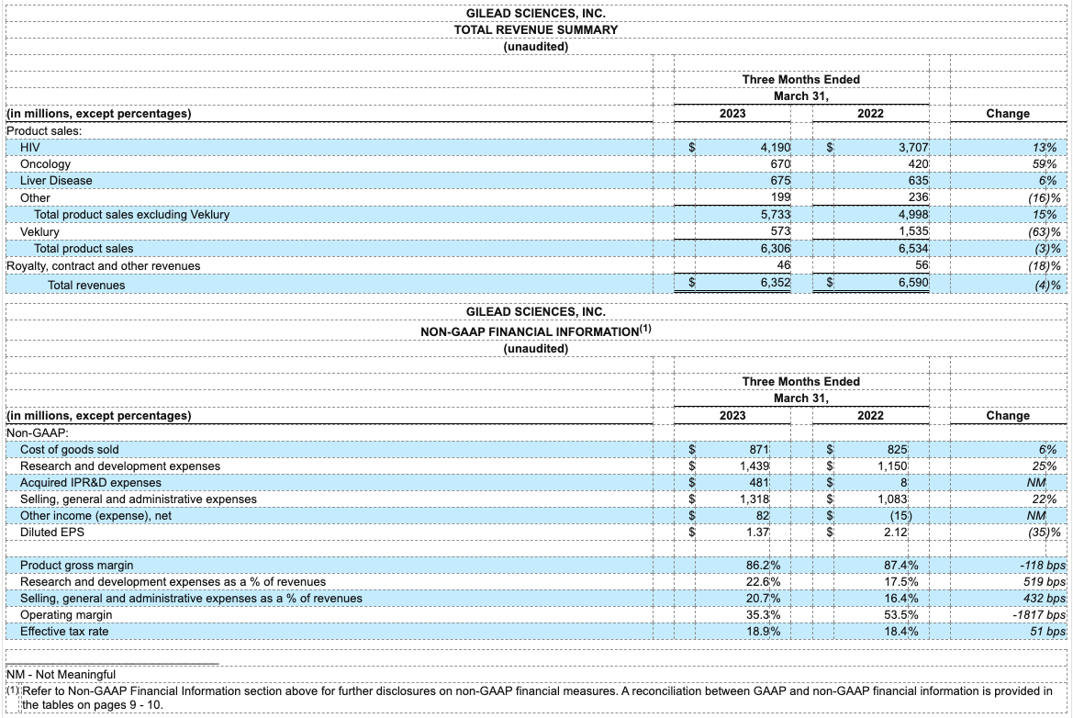The image size is (1073, 718).
Task: Click the Liver Disease row label
Action: 56,181
